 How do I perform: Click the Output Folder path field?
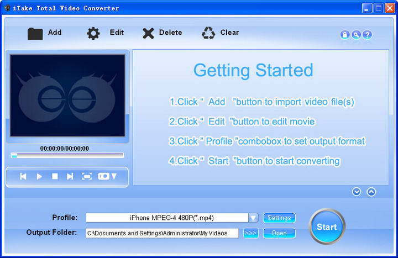point(163,233)
